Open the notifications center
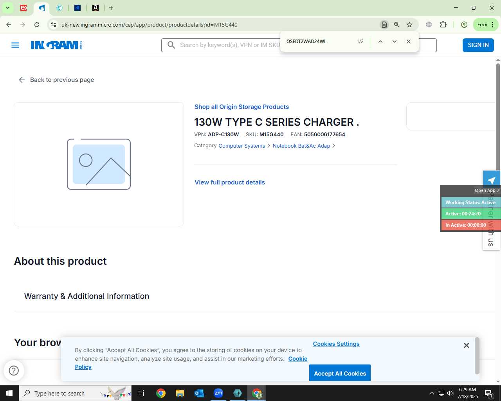Screen dimensions: 501x401 488,393
